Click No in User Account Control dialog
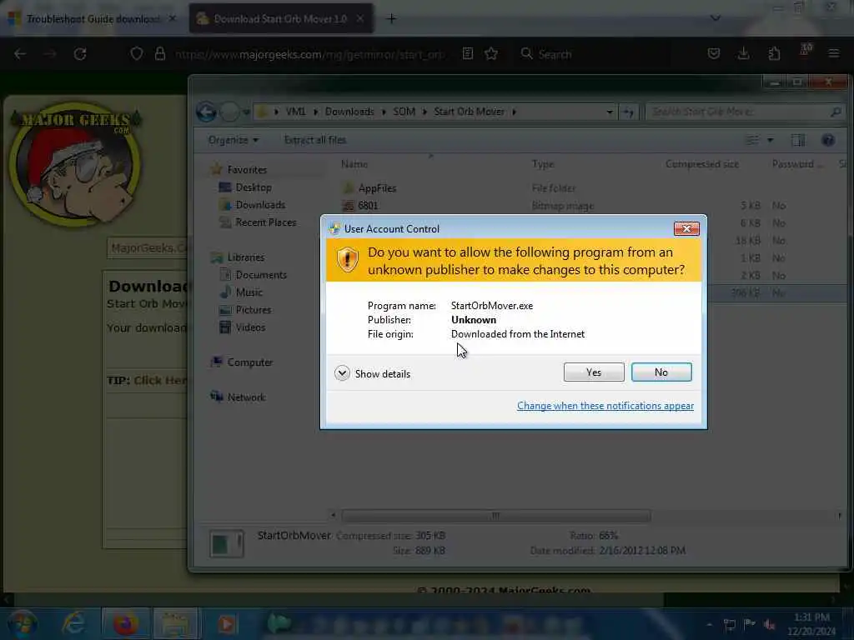This screenshot has width=854, height=640. click(x=661, y=372)
